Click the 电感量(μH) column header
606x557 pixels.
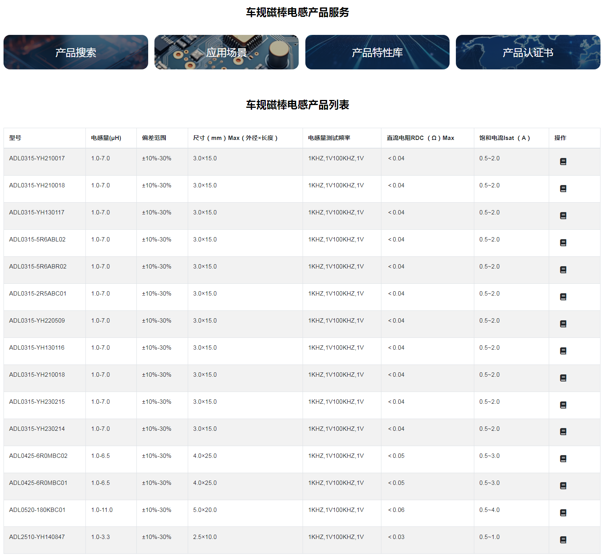106,138
